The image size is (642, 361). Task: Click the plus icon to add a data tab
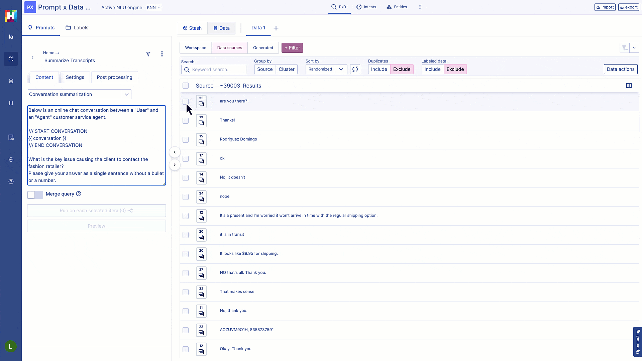(x=276, y=28)
